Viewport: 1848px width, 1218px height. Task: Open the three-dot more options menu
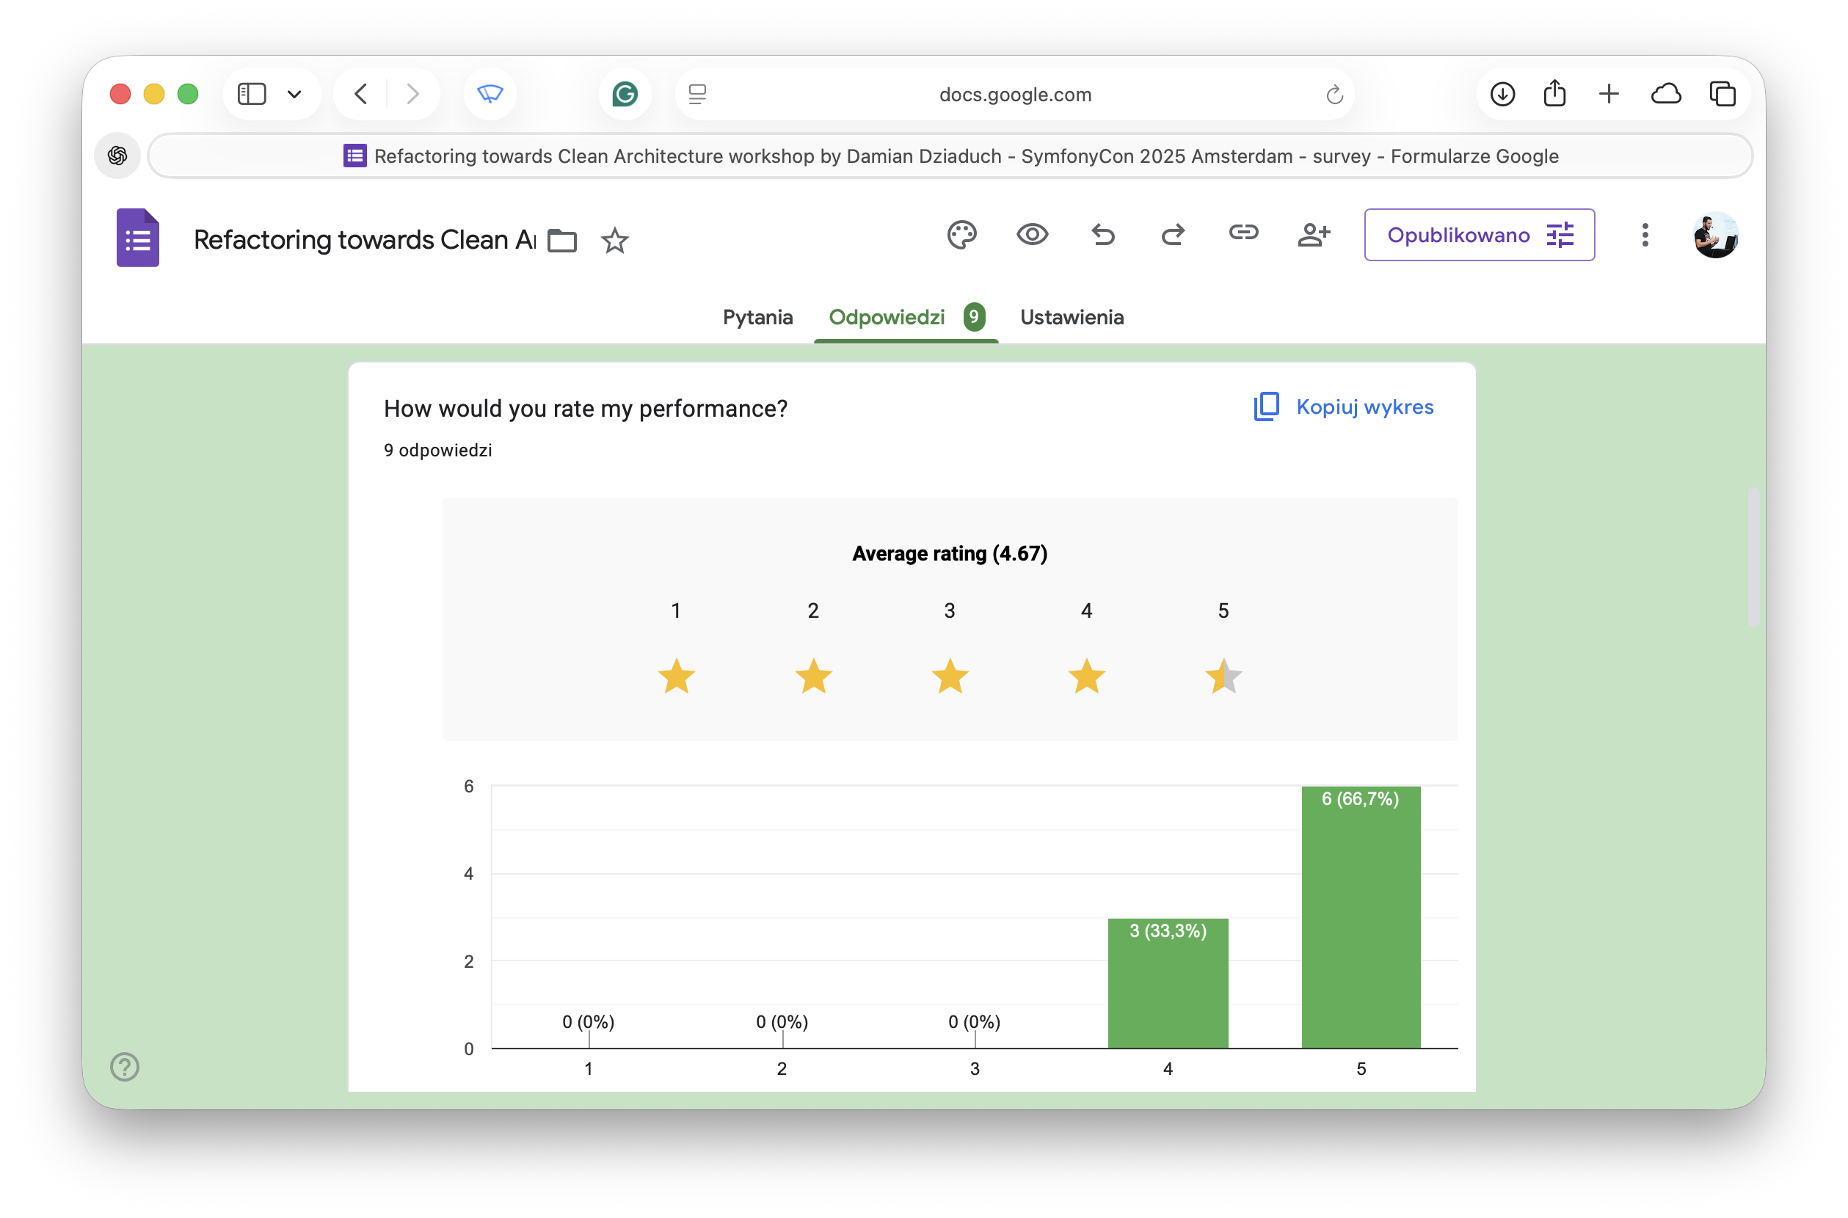click(1645, 235)
